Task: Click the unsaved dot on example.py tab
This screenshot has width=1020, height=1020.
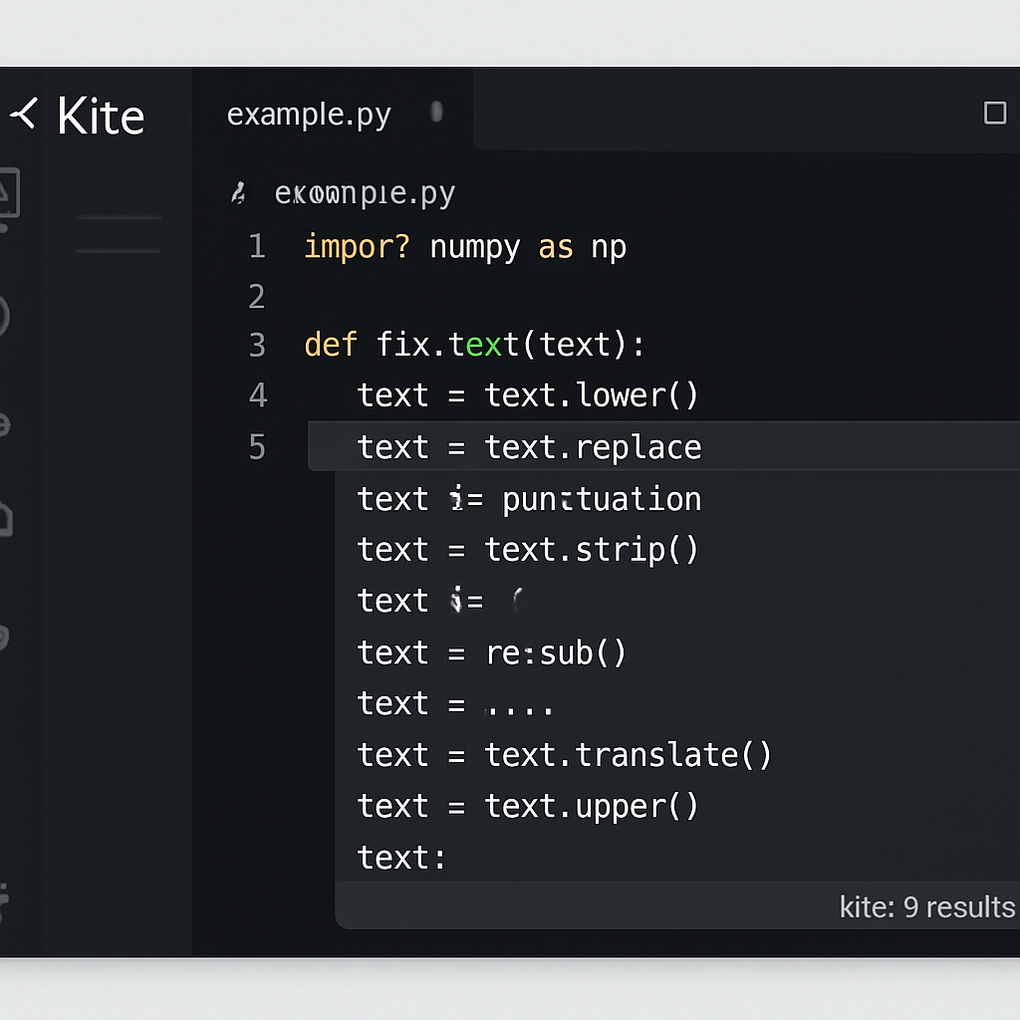Action: point(436,112)
